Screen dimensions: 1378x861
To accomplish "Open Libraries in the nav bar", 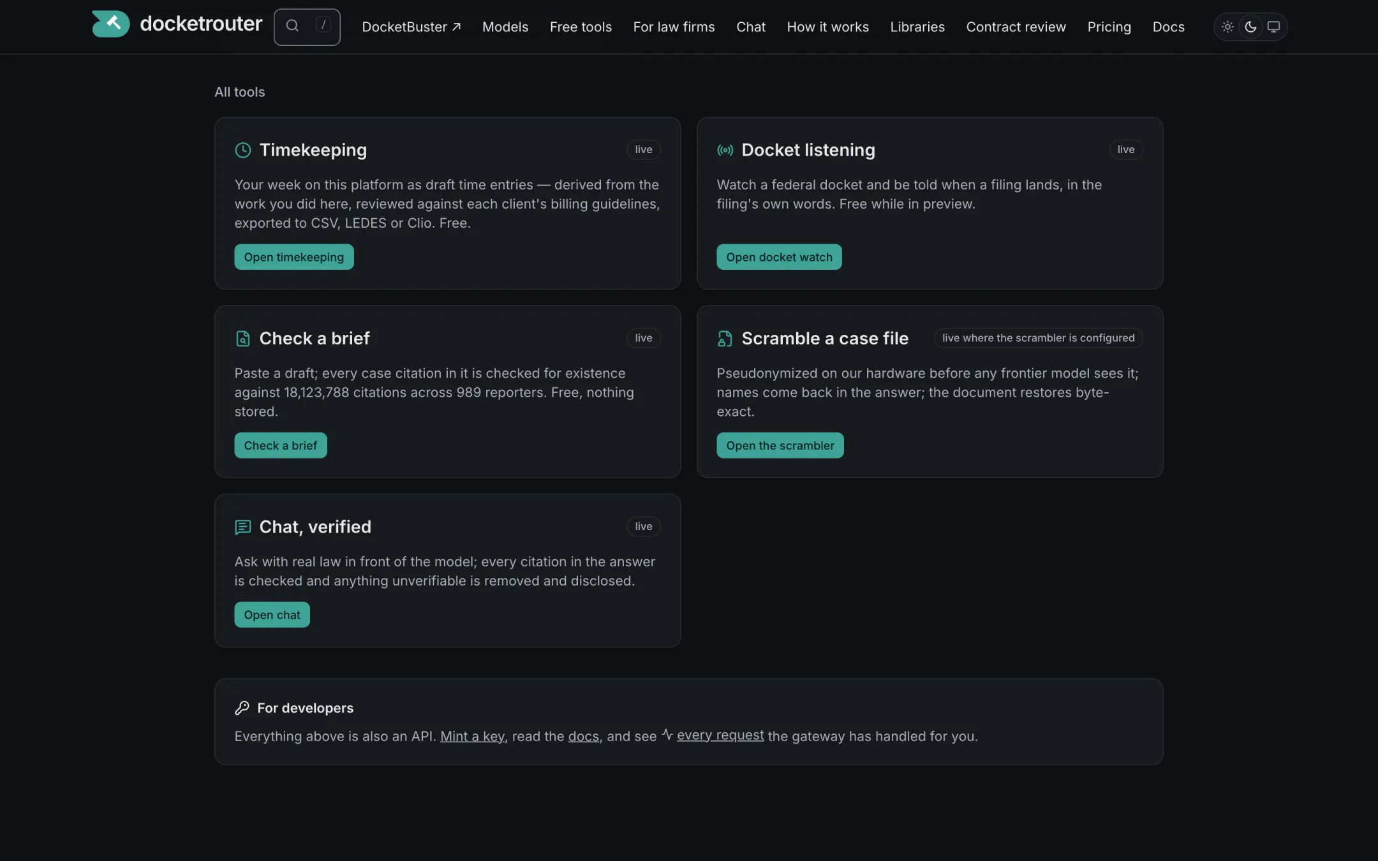I will 917,27.
